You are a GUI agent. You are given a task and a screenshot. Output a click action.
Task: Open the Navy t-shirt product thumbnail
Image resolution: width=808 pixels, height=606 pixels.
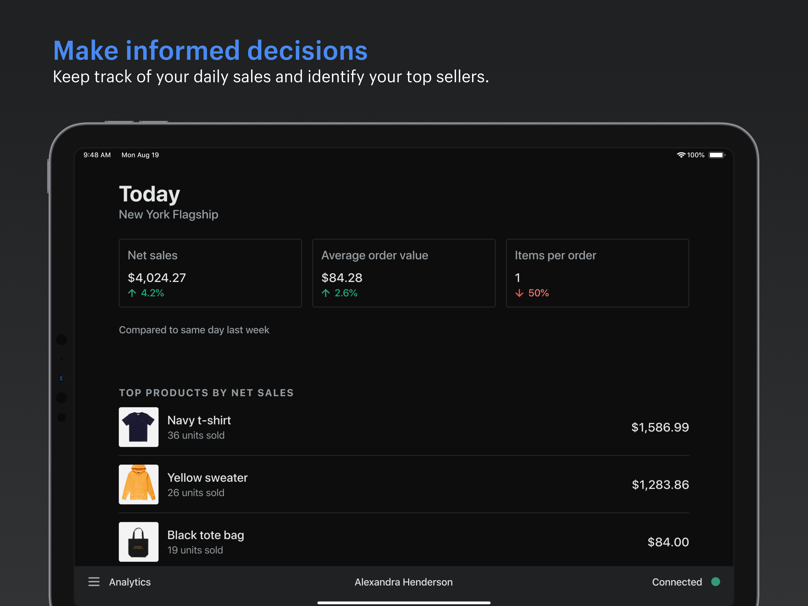(x=138, y=427)
